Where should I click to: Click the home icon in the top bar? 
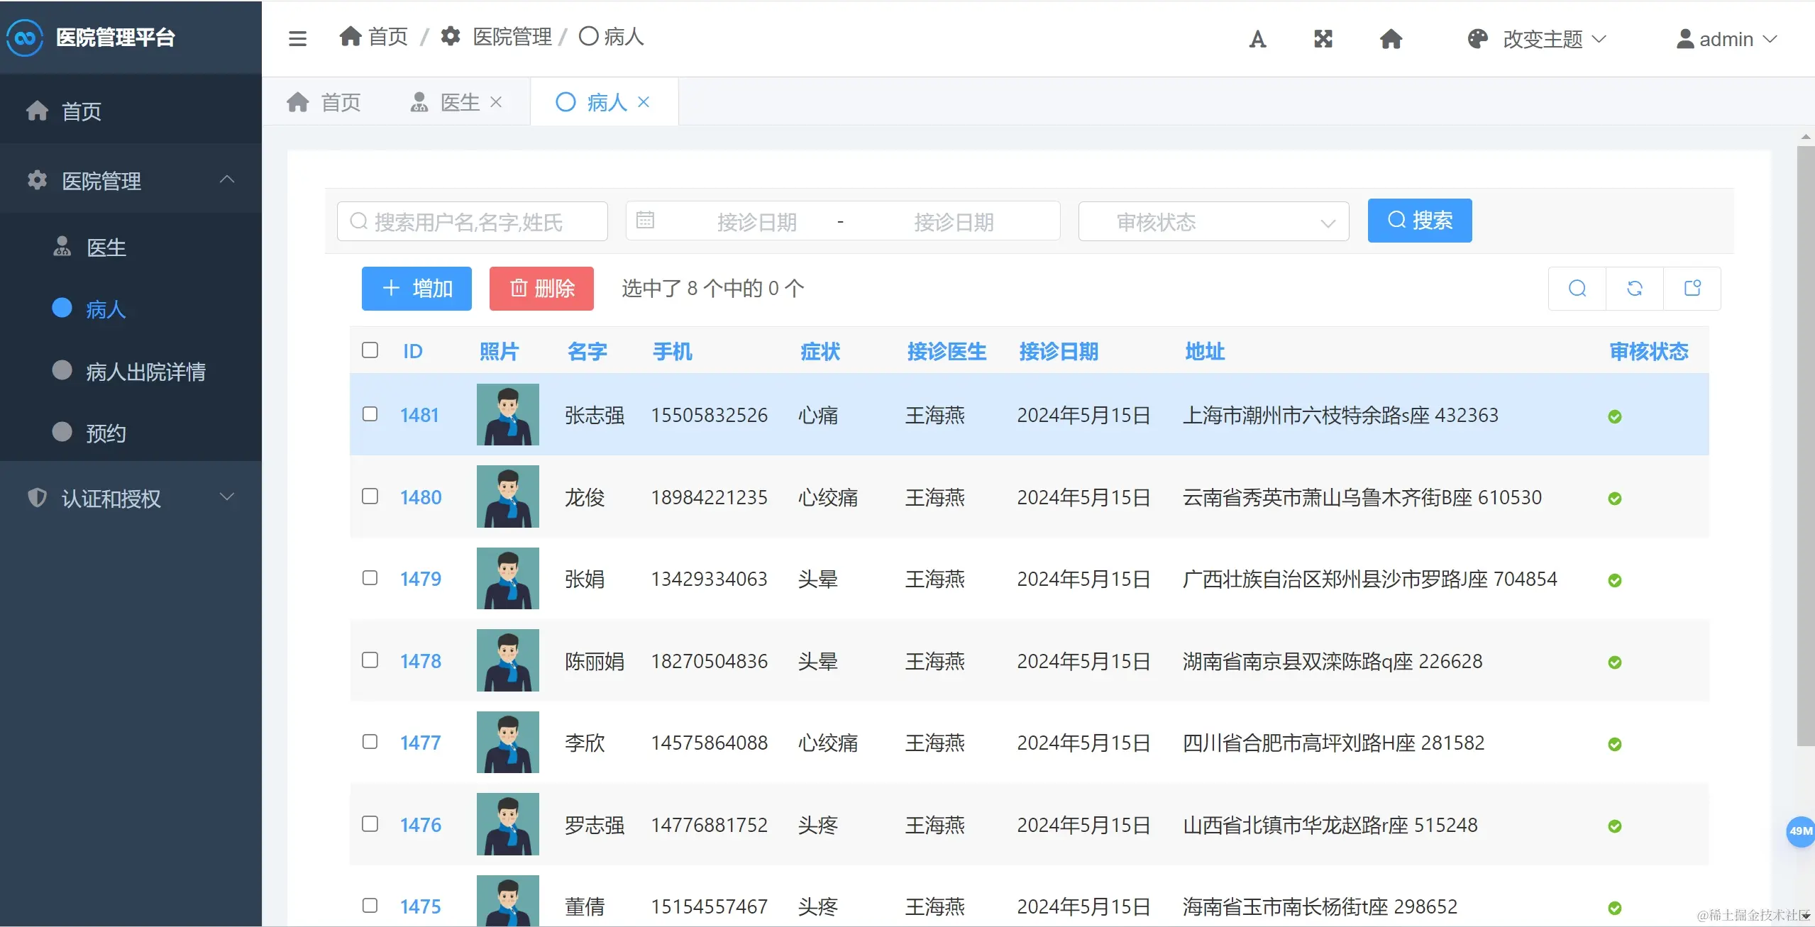1391,39
